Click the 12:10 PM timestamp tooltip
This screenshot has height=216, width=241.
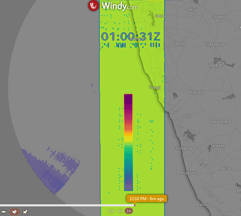click(x=147, y=199)
